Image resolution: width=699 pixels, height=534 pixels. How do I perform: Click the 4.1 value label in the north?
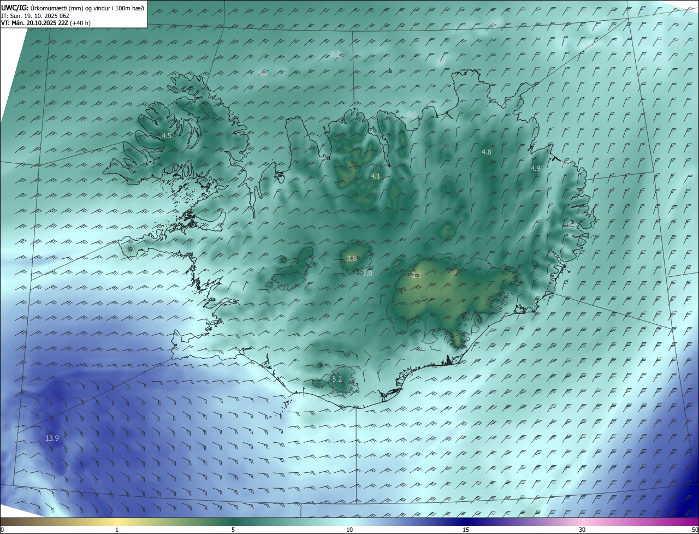[375, 176]
